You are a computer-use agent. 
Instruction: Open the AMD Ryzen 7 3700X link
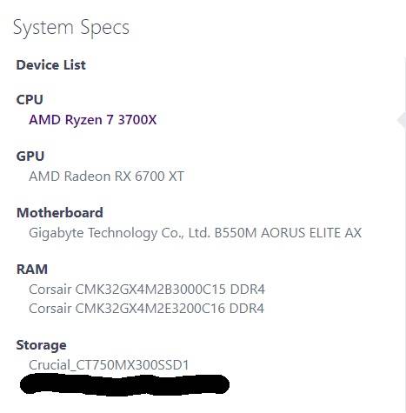[93, 120]
